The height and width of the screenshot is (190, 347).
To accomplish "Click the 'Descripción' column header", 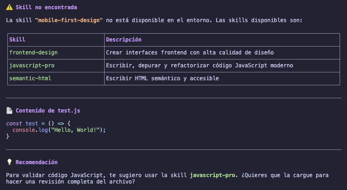I will coord(124,40).
